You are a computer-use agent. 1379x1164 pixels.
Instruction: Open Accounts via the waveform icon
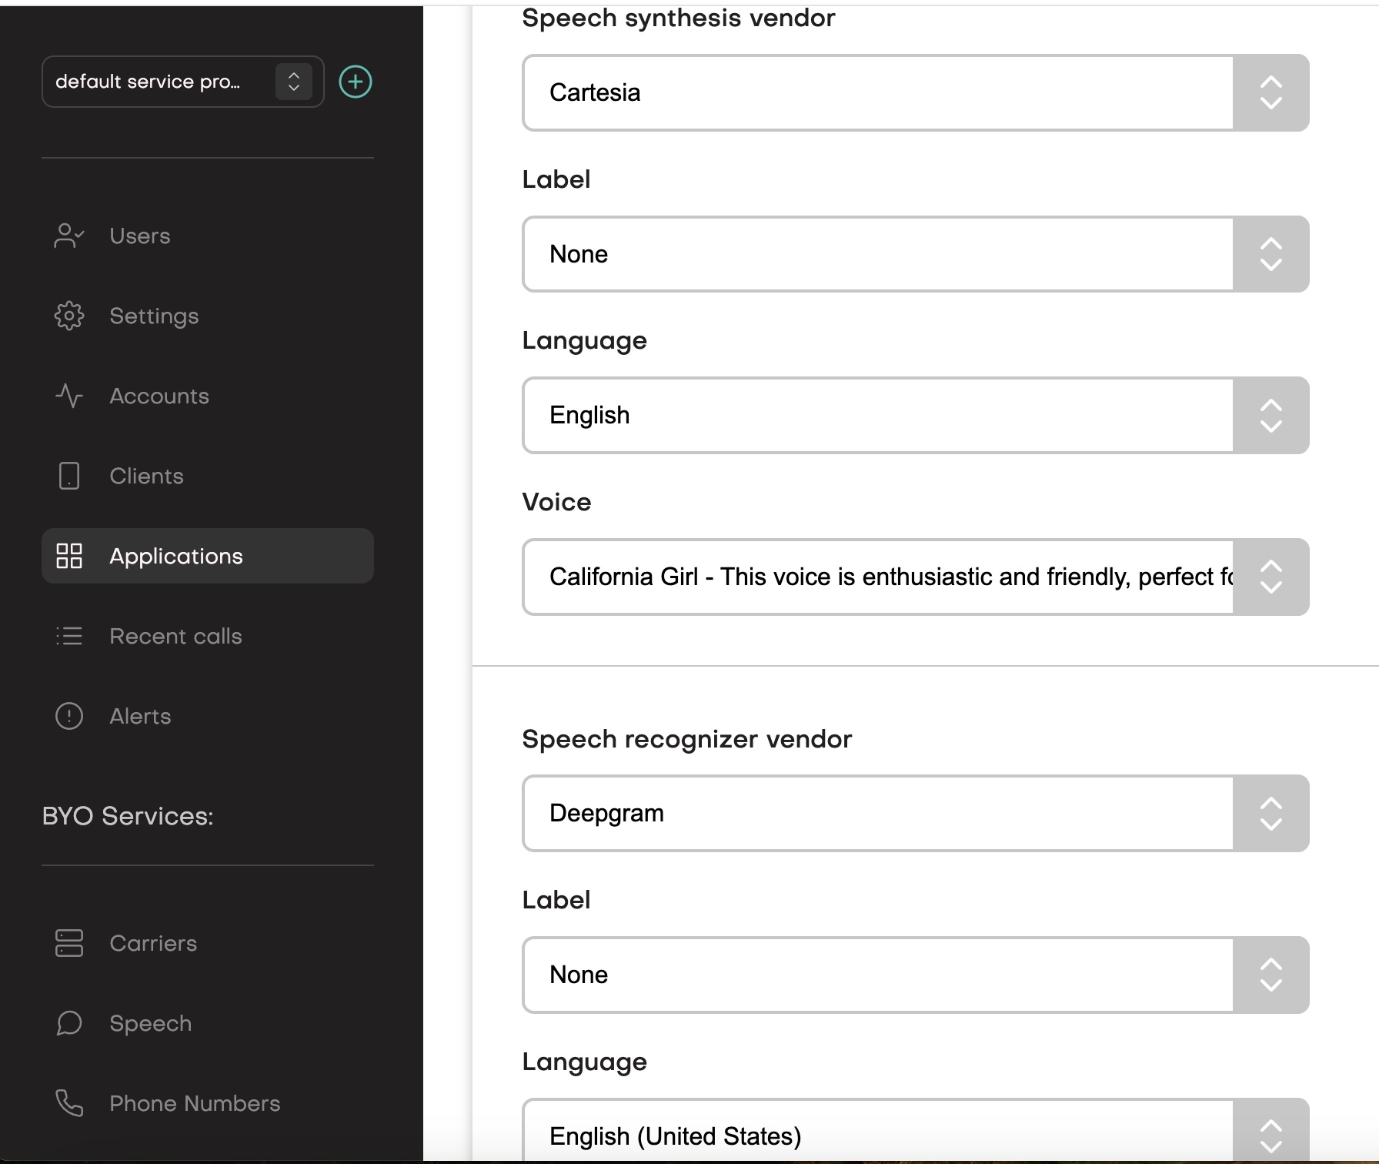tap(68, 396)
